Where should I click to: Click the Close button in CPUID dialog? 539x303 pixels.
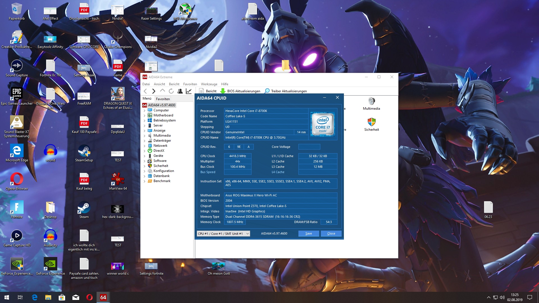pyautogui.click(x=331, y=234)
